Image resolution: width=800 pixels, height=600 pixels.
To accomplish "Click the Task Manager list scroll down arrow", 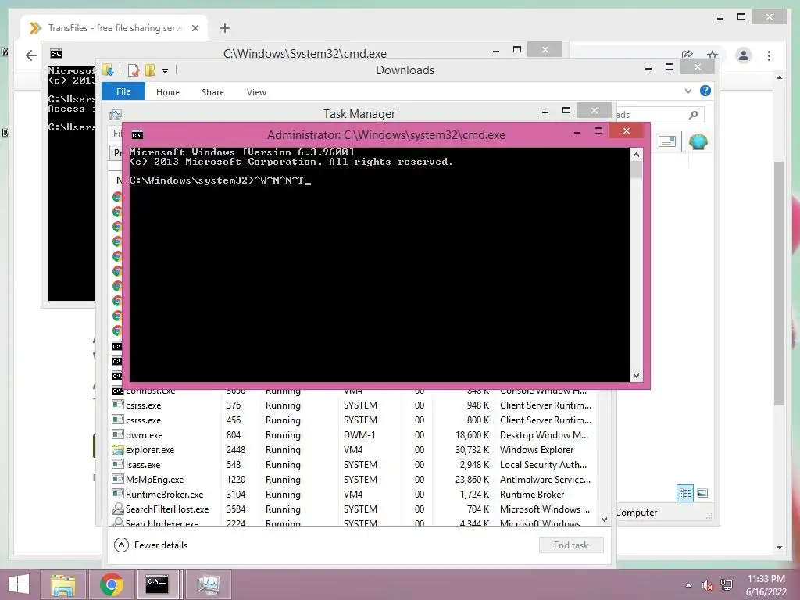I will (604, 520).
